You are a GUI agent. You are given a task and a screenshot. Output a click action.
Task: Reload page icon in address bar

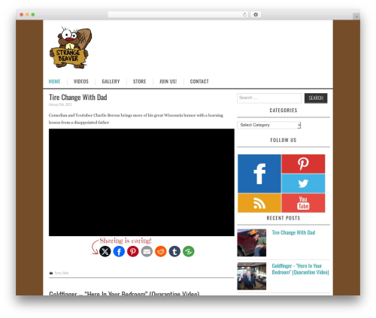click(244, 15)
